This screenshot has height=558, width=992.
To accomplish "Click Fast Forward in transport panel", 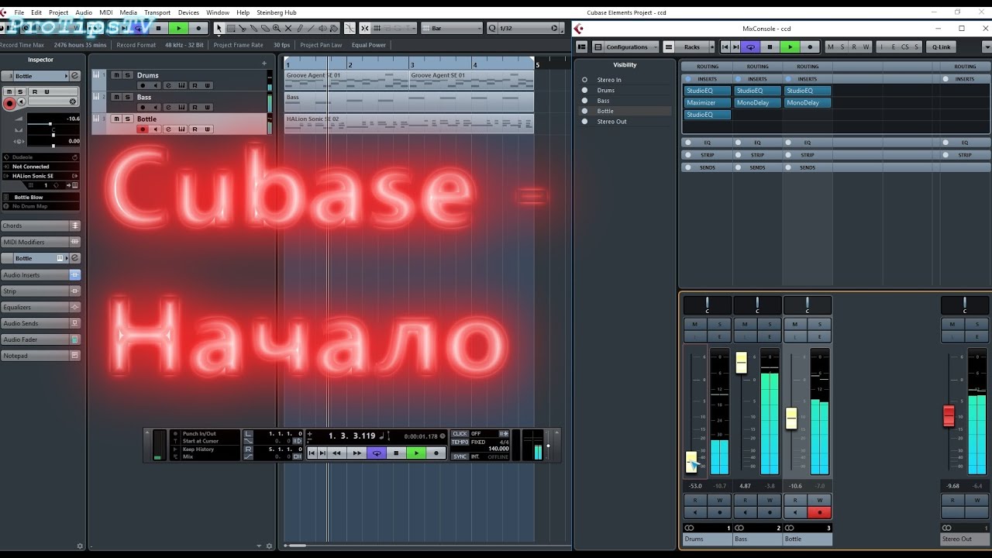I will pos(356,453).
